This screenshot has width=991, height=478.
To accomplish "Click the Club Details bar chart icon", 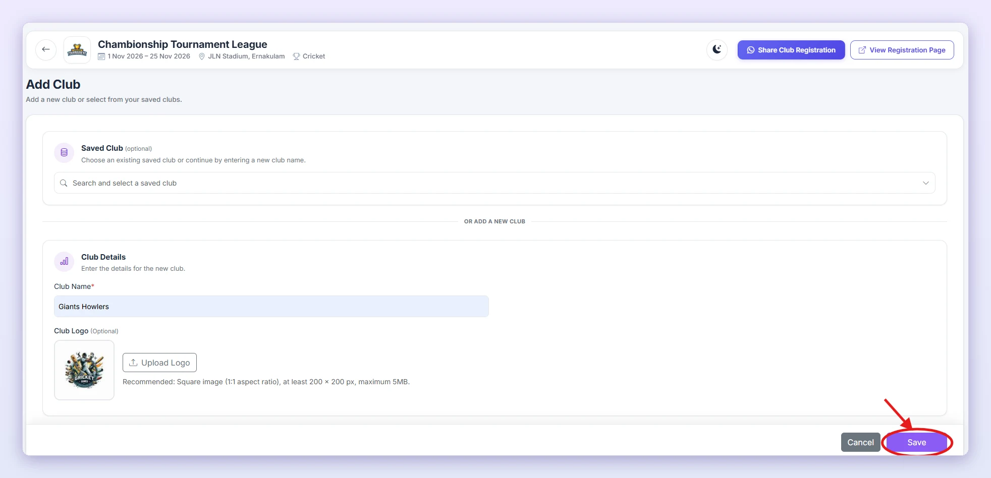I will (x=64, y=262).
